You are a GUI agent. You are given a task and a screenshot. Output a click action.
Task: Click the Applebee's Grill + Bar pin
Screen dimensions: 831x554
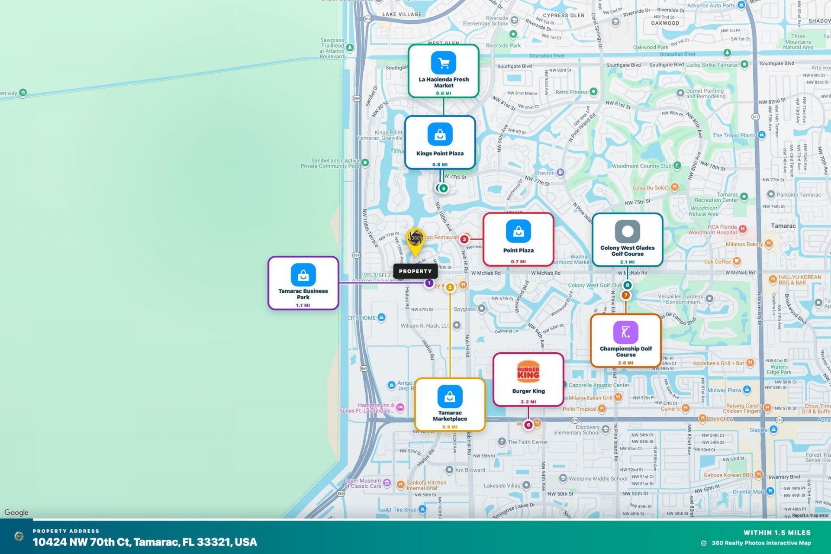point(750,363)
